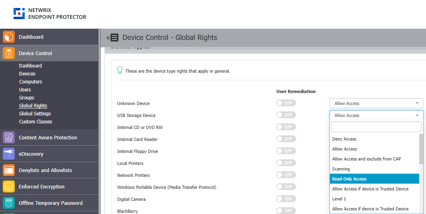The width and height of the screenshot is (426, 214).
Task: Click Offline Temporary Password icon
Action: (x=9, y=203)
